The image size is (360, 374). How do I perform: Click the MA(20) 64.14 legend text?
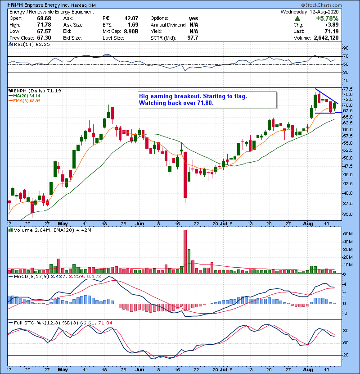pyautogui.click(x=27, y=96)
